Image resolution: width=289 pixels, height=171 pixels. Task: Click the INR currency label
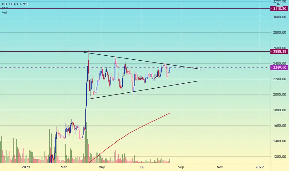[280, 4]
